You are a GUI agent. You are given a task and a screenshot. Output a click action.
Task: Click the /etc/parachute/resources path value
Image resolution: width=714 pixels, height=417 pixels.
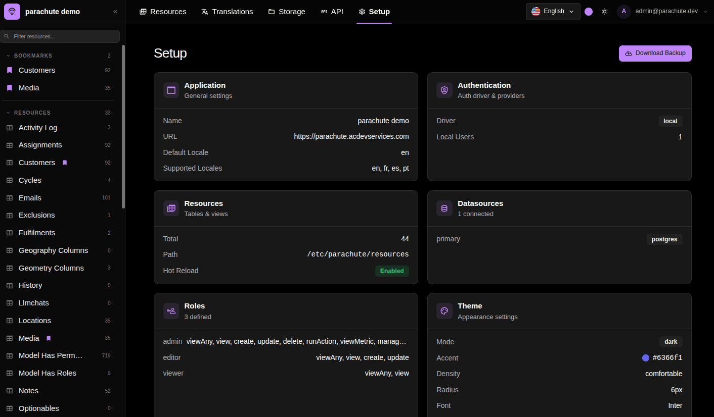[358, 254]
